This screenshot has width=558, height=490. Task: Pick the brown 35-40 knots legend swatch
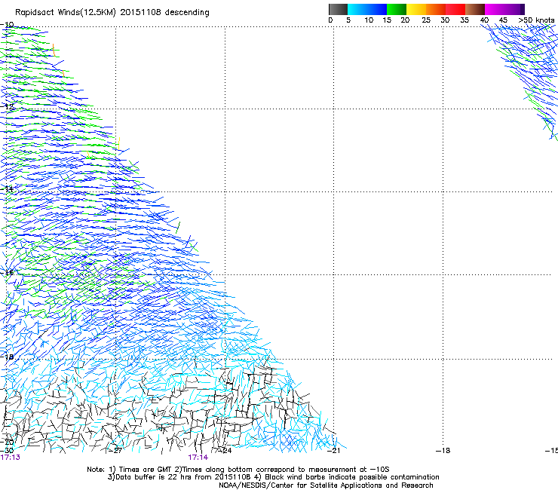point(475,9)
